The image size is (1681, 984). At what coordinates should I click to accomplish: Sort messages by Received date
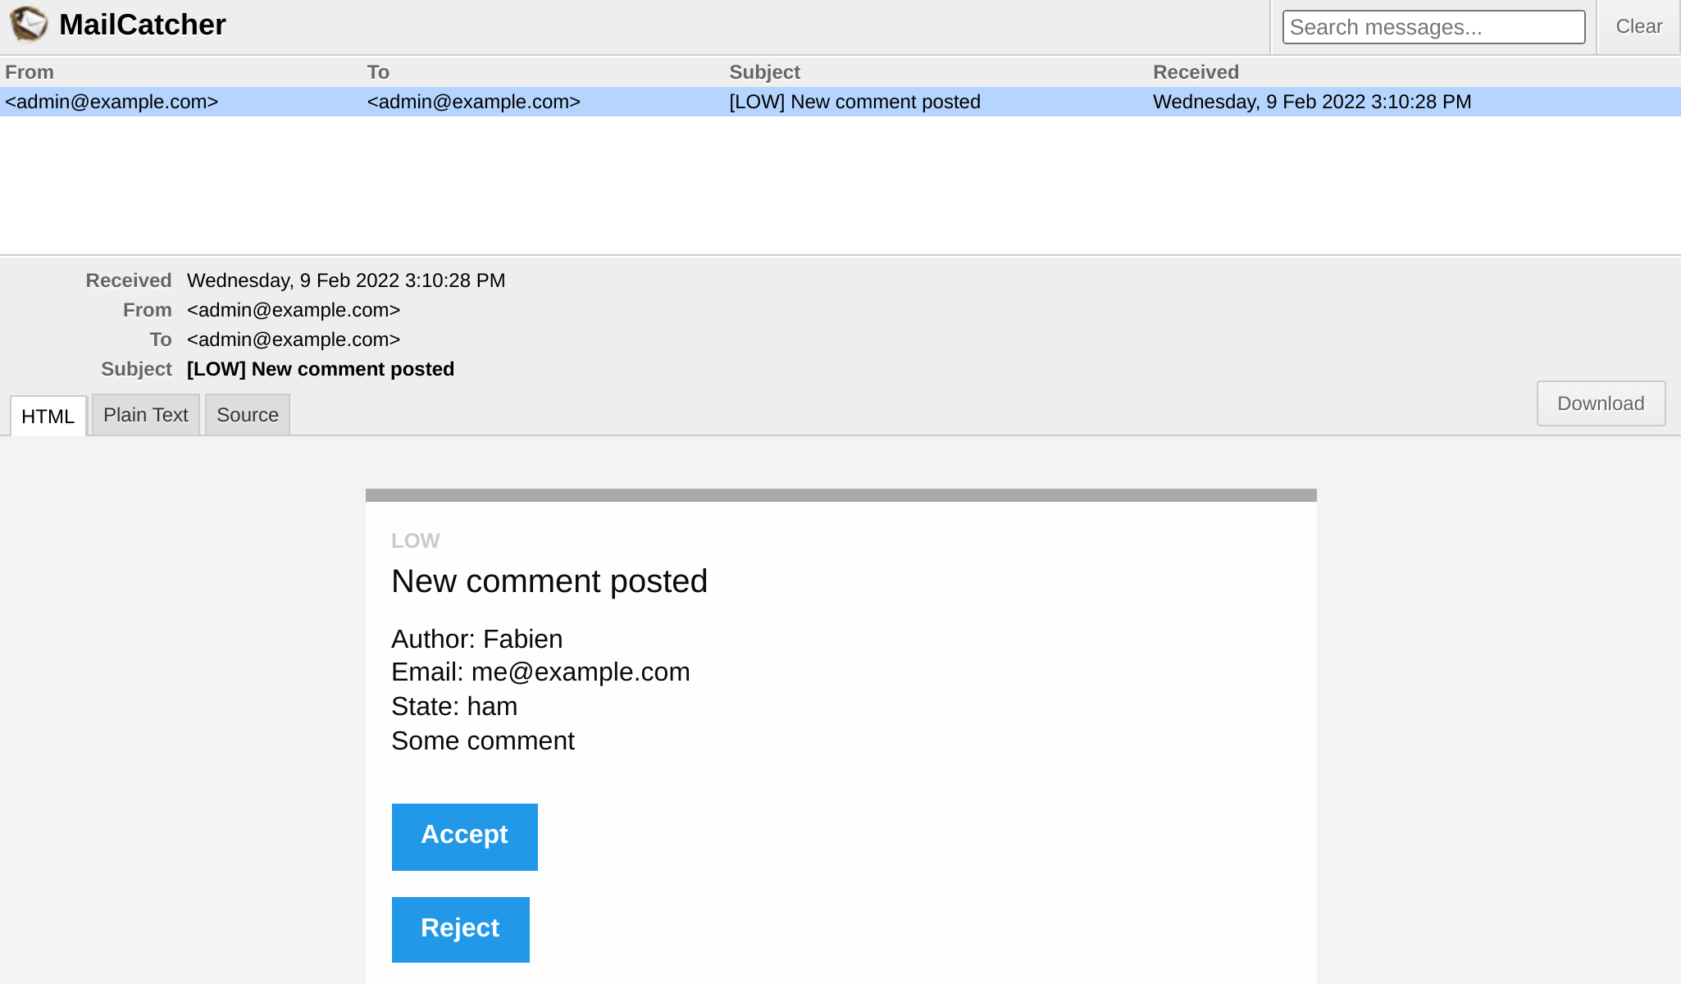[x=1196, y=71]
